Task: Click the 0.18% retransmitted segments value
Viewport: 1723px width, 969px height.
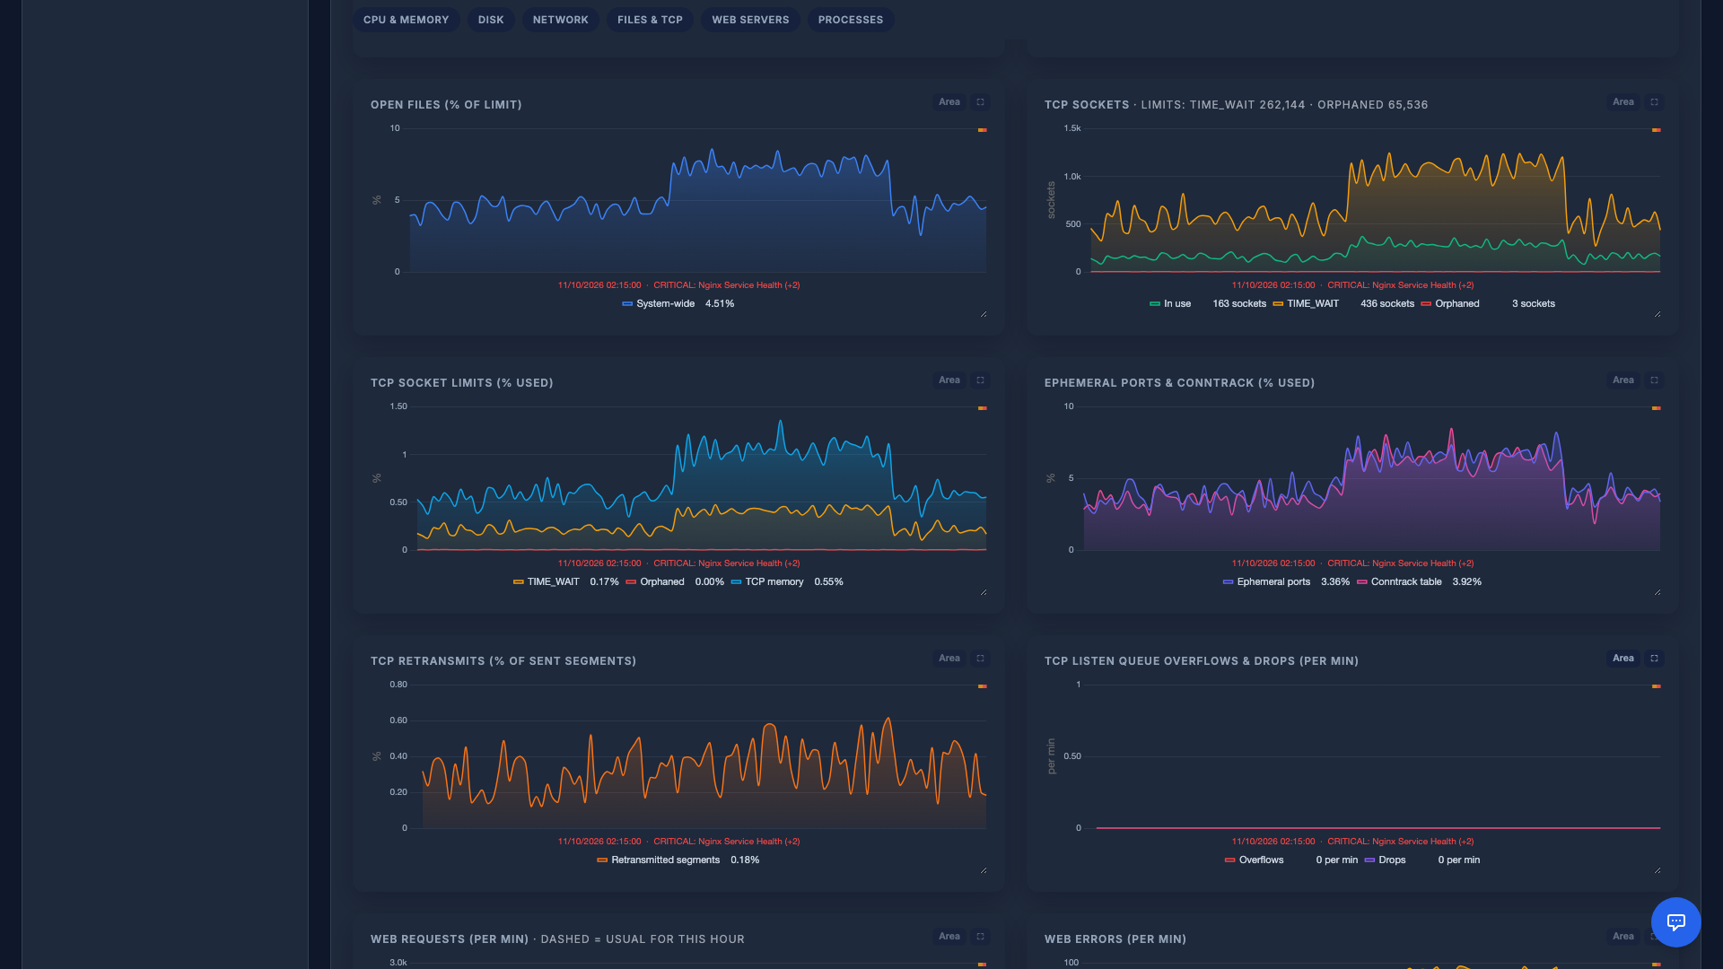Action: 745,860
